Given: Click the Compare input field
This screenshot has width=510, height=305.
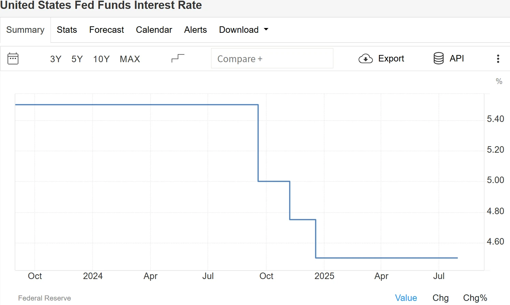Looking at the screenshot, I should [x=272, y=58].
